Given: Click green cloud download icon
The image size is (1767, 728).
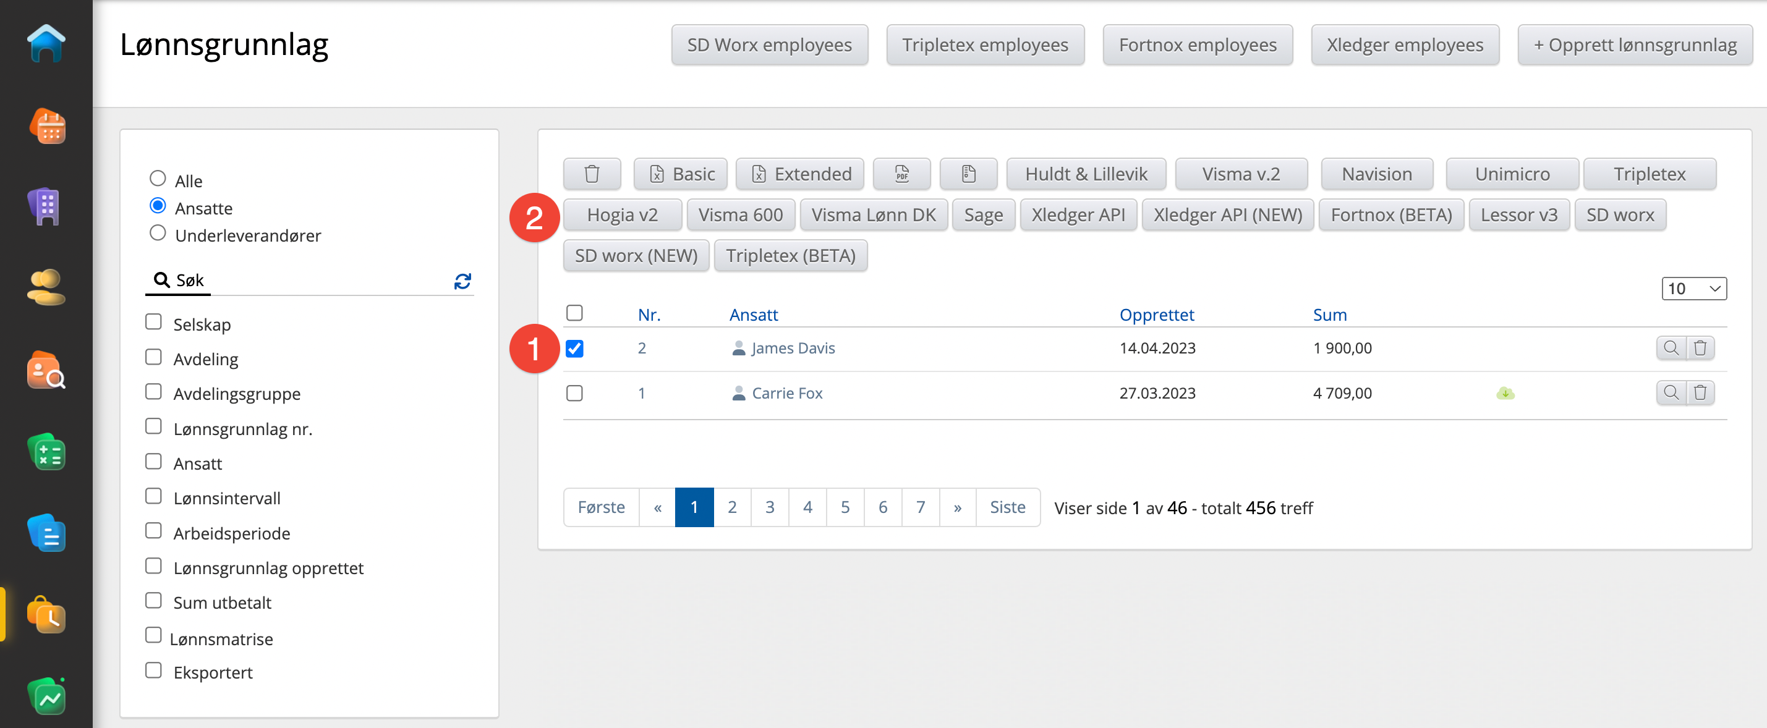Looking at the screenshot, I should [x=1505, y=394].
